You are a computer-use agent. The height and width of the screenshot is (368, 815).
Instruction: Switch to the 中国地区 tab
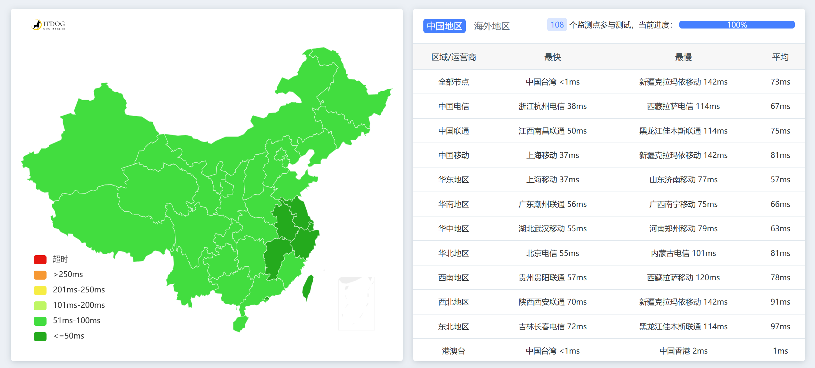click(444, 26)
